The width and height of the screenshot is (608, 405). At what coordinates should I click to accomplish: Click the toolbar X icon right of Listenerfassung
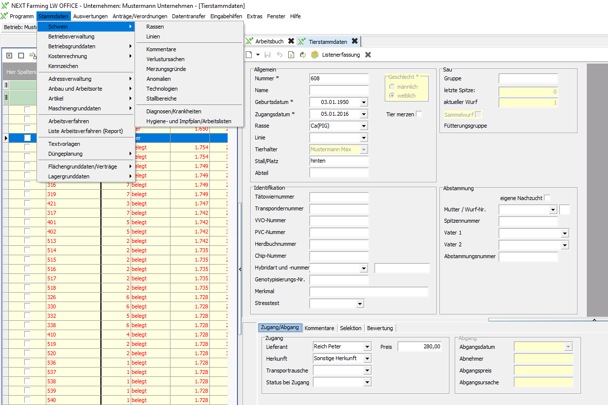coord(368,55)
